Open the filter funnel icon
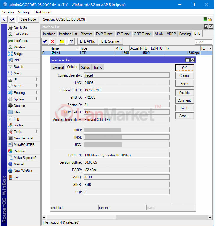This screenshot has height=226, width=216. pos(71,41)
